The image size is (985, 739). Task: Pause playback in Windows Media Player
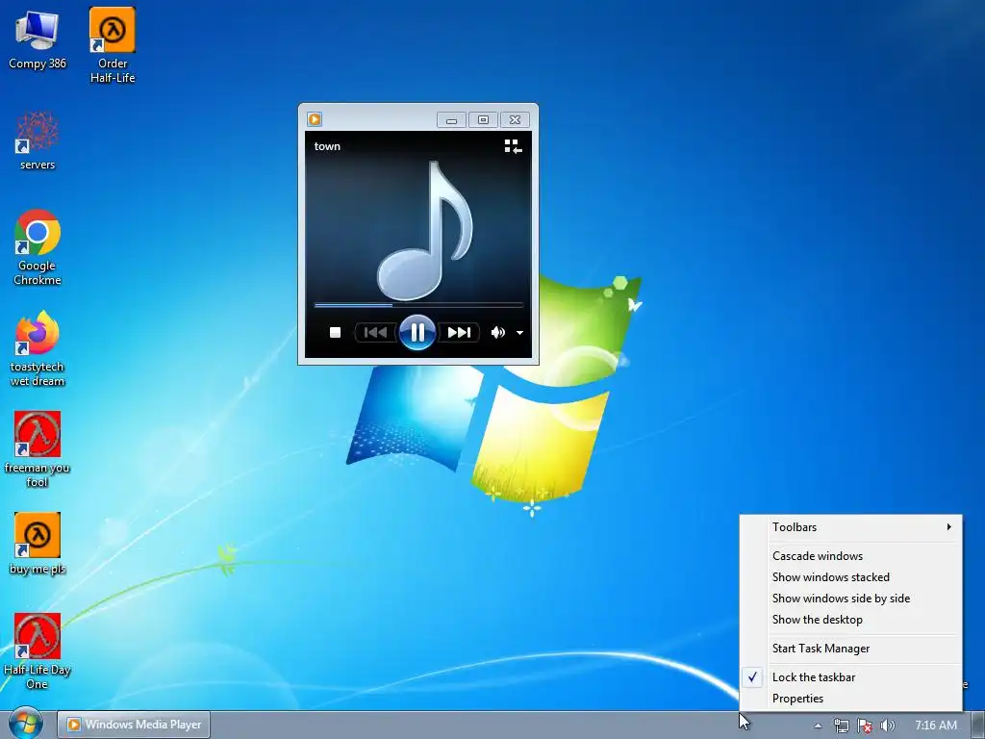417,332
